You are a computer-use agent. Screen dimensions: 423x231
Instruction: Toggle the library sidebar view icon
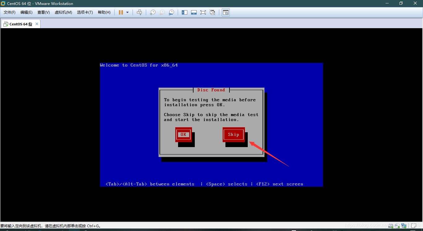click(185, 12)
